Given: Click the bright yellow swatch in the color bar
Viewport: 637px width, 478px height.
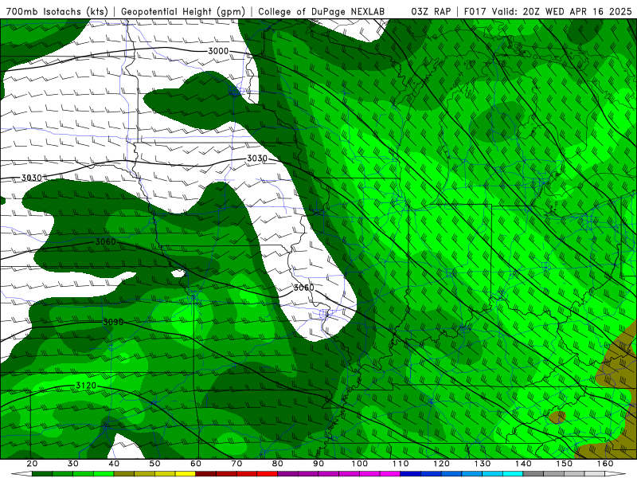Looking at the screenshot, I should (186, 474).
